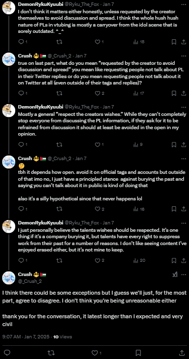Open the DemonRykuKyuubi fox avatar on the first tweet
Image resolution: width=189 pixels, height=359 pixels.
(9, 8)
